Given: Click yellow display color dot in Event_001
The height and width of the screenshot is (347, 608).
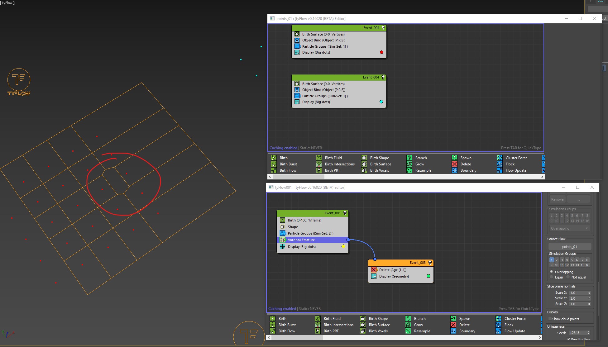Looking at the screenshot, I should click(x=343, y=246).
